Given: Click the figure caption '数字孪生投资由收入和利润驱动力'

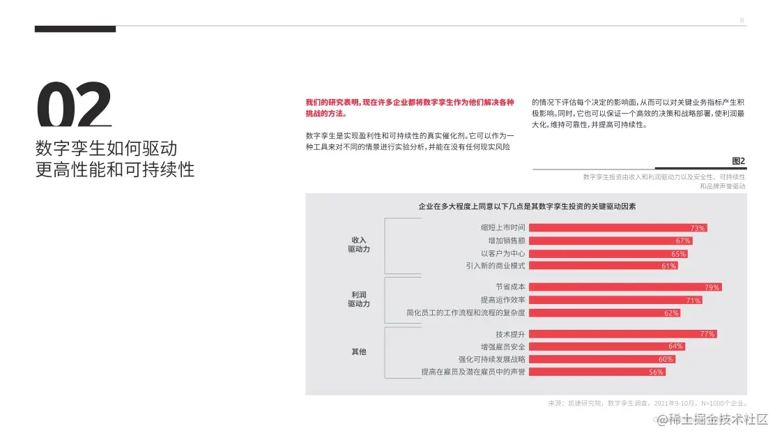Looking at the screenshot, I should [x=664, y=181].
